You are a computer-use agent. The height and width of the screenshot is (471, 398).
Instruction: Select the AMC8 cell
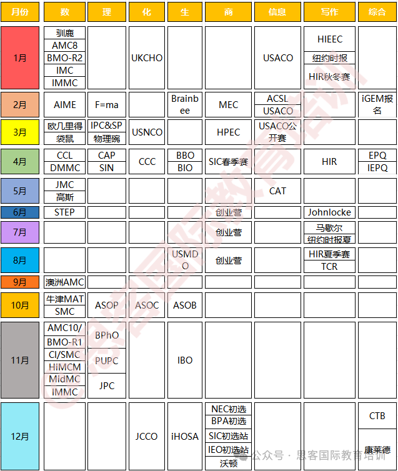[64, 46]
